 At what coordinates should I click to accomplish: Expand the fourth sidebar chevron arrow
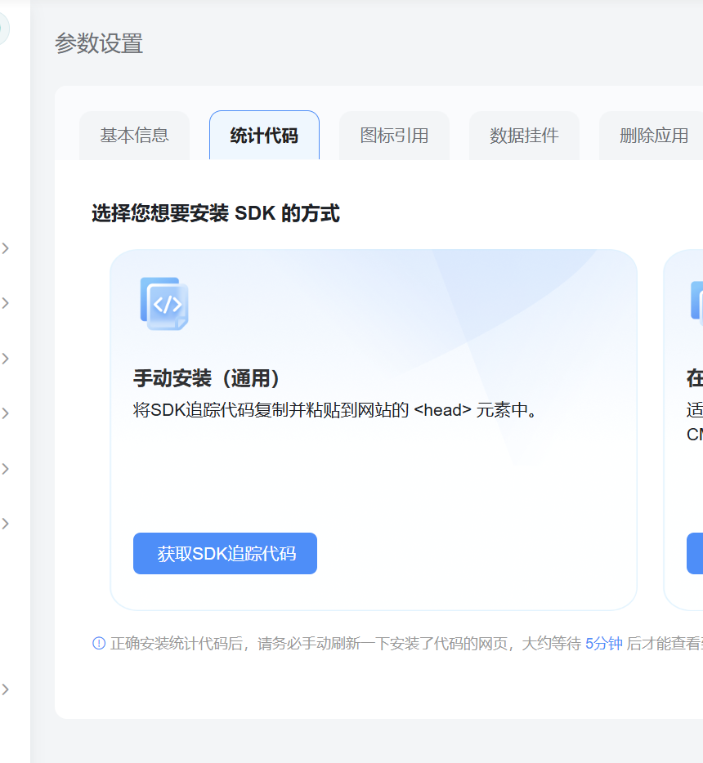(x=6, y=413)
